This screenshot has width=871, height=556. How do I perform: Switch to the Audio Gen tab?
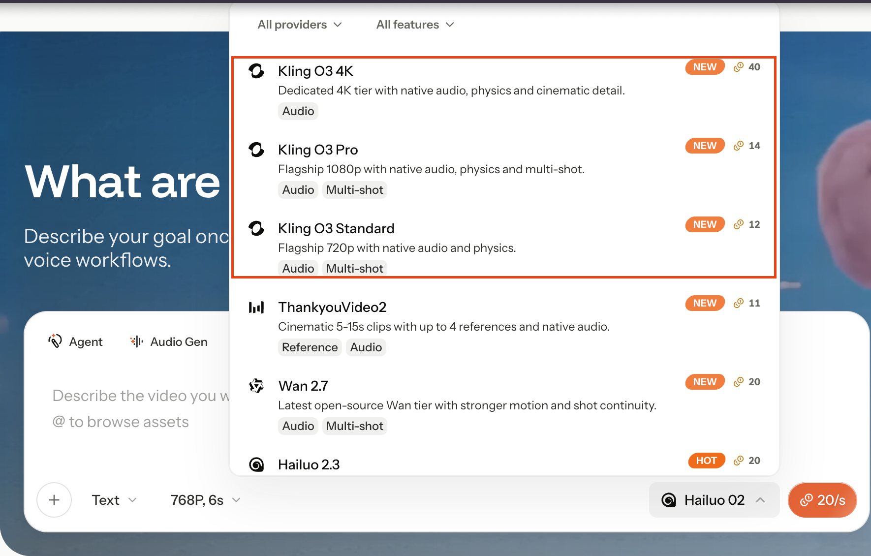pos(168,341)
